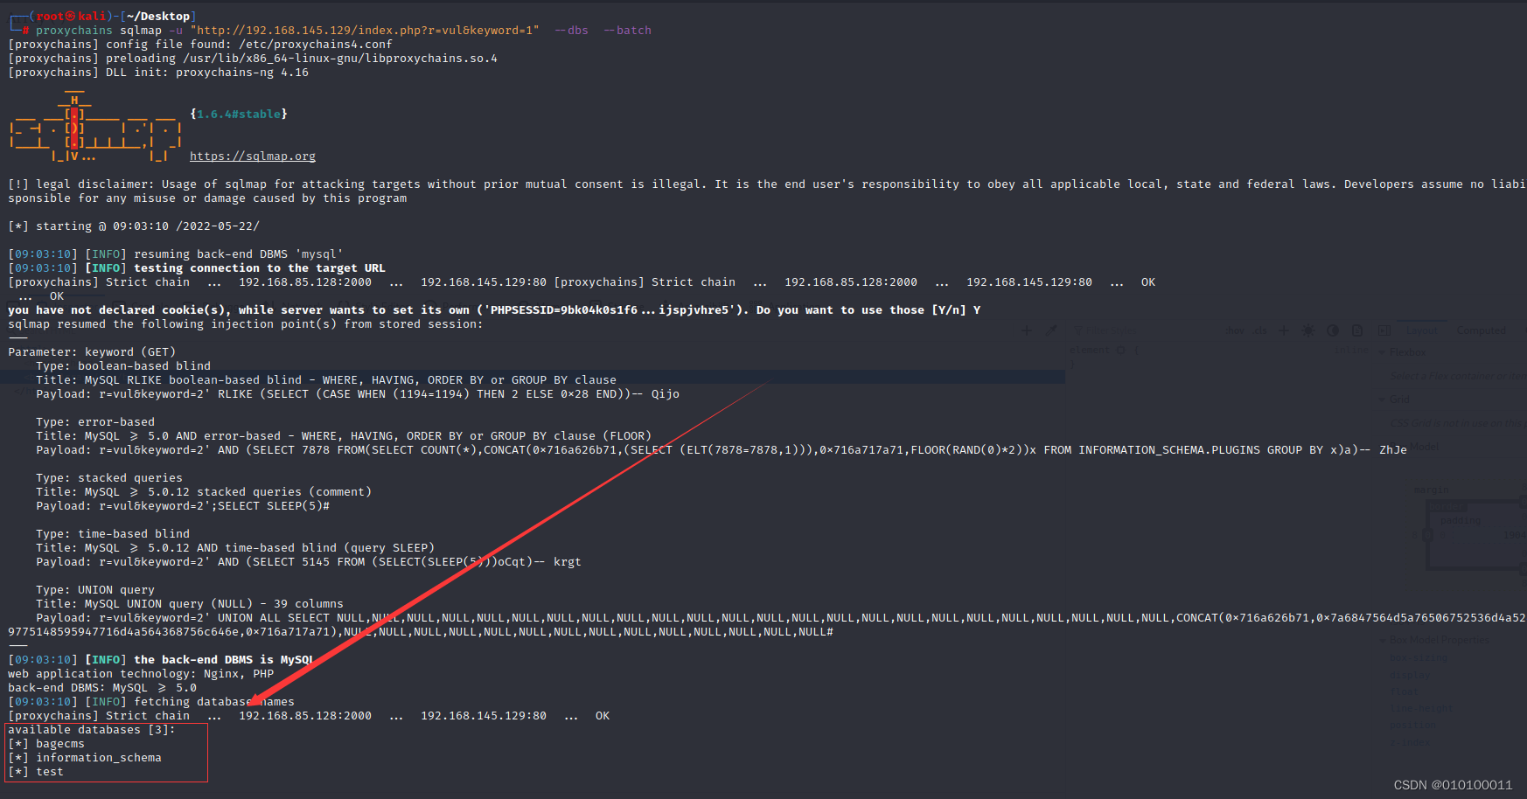Click the fetching database names log line
1527x799 pixels.
(151, 702)
